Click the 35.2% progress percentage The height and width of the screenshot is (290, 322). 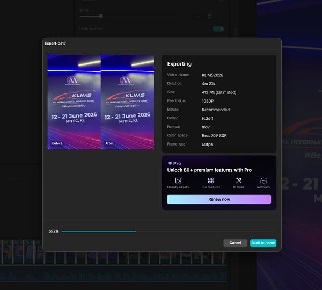[54, 231]
